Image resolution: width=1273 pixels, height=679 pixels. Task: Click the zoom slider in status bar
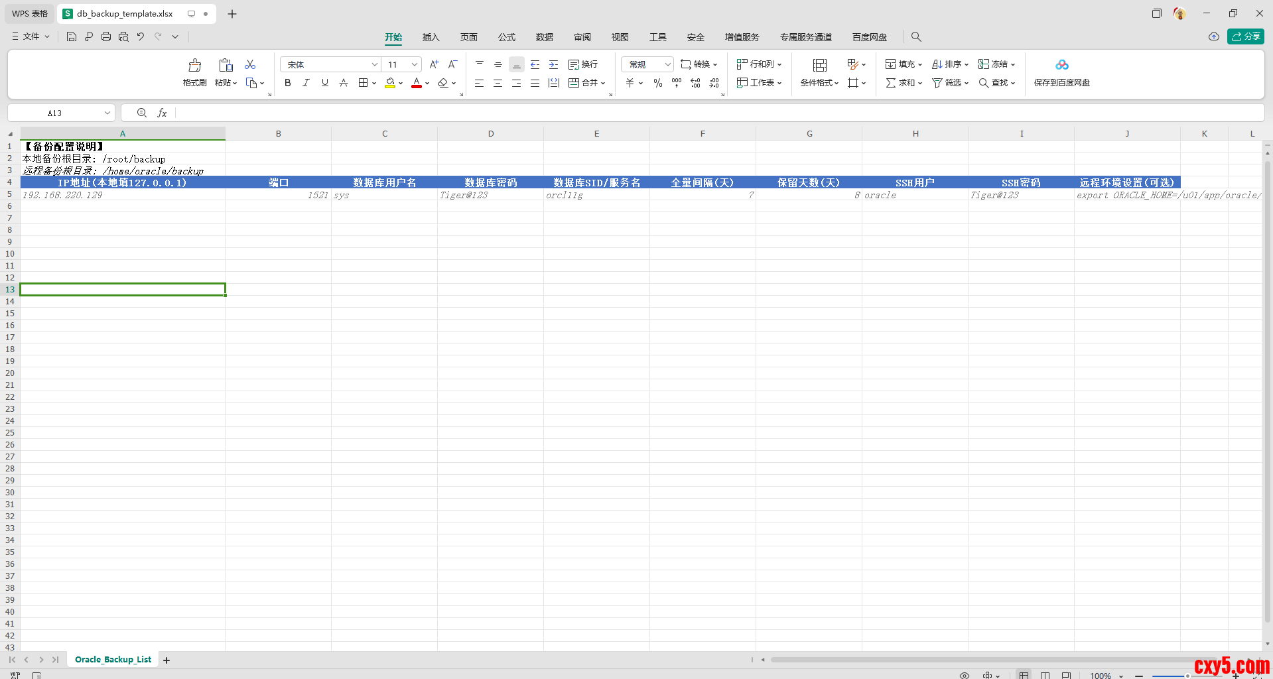(1187, 676)
